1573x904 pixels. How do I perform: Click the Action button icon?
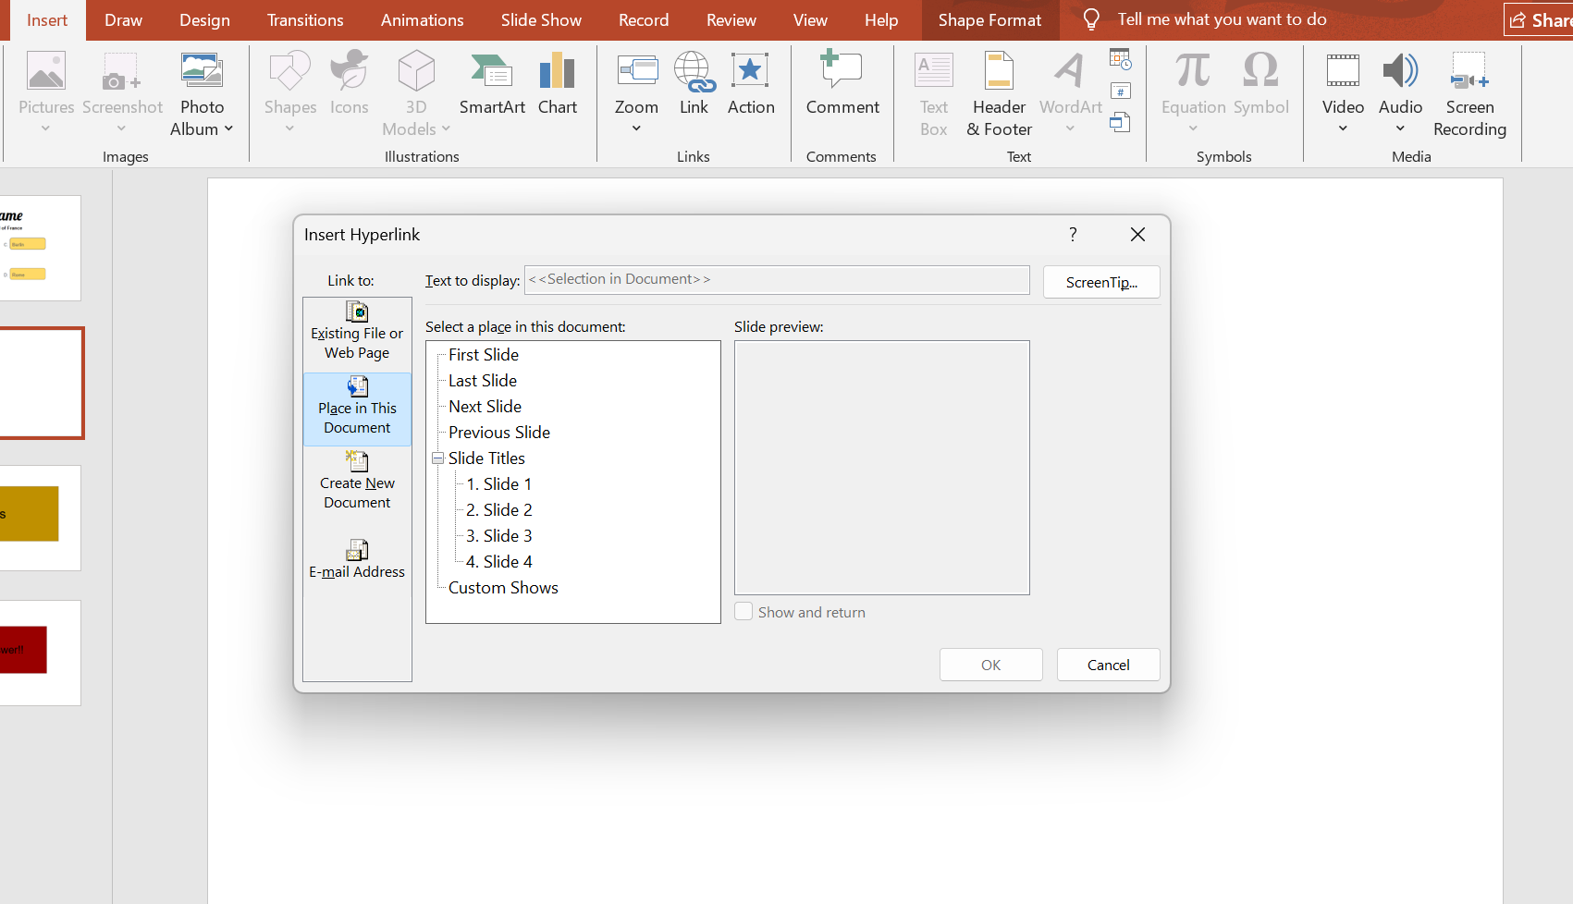click(750, 72)
